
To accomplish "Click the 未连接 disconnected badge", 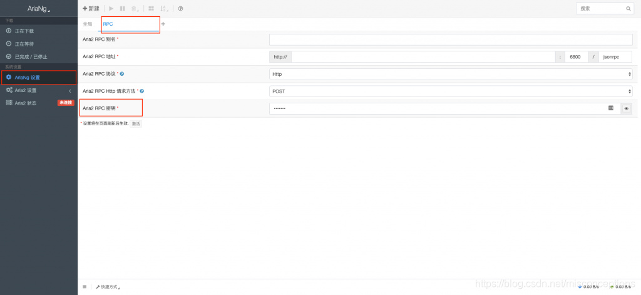I will click(66, 103).
